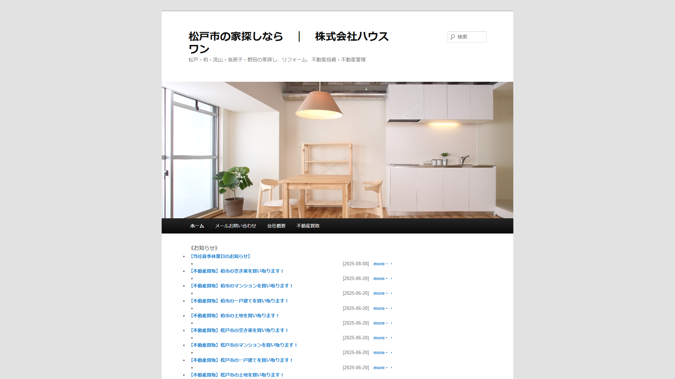Open 柏市の一戸建てを買い取ります link
This screenshot has height=379, width=675.
[x=239, y=301]
